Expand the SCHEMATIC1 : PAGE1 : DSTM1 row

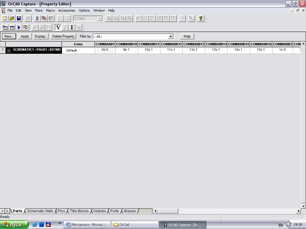click(x=9, y=51)
